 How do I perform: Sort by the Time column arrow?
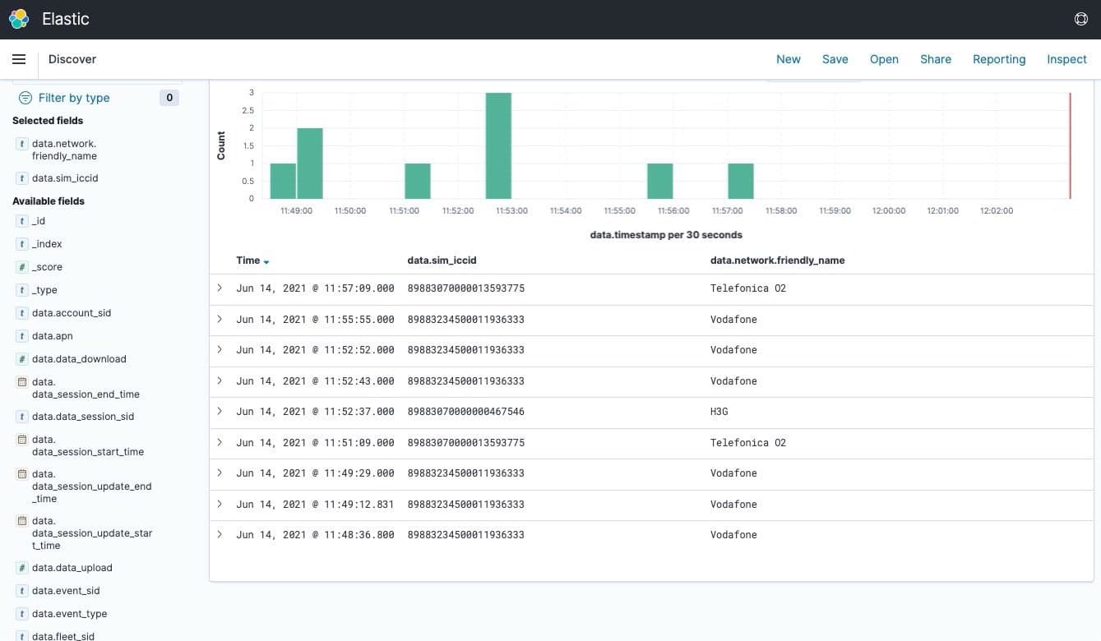pyautogui.click(x=266, y=261)
